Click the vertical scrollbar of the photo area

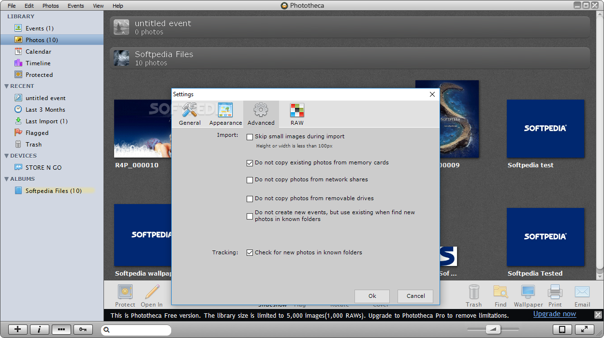pos(600,145)
